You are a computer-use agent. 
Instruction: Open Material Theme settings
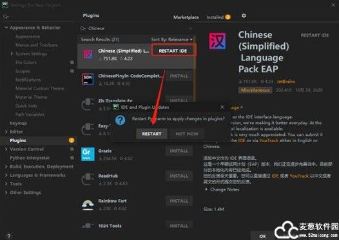pyautogui.click(x=31, y=97)
